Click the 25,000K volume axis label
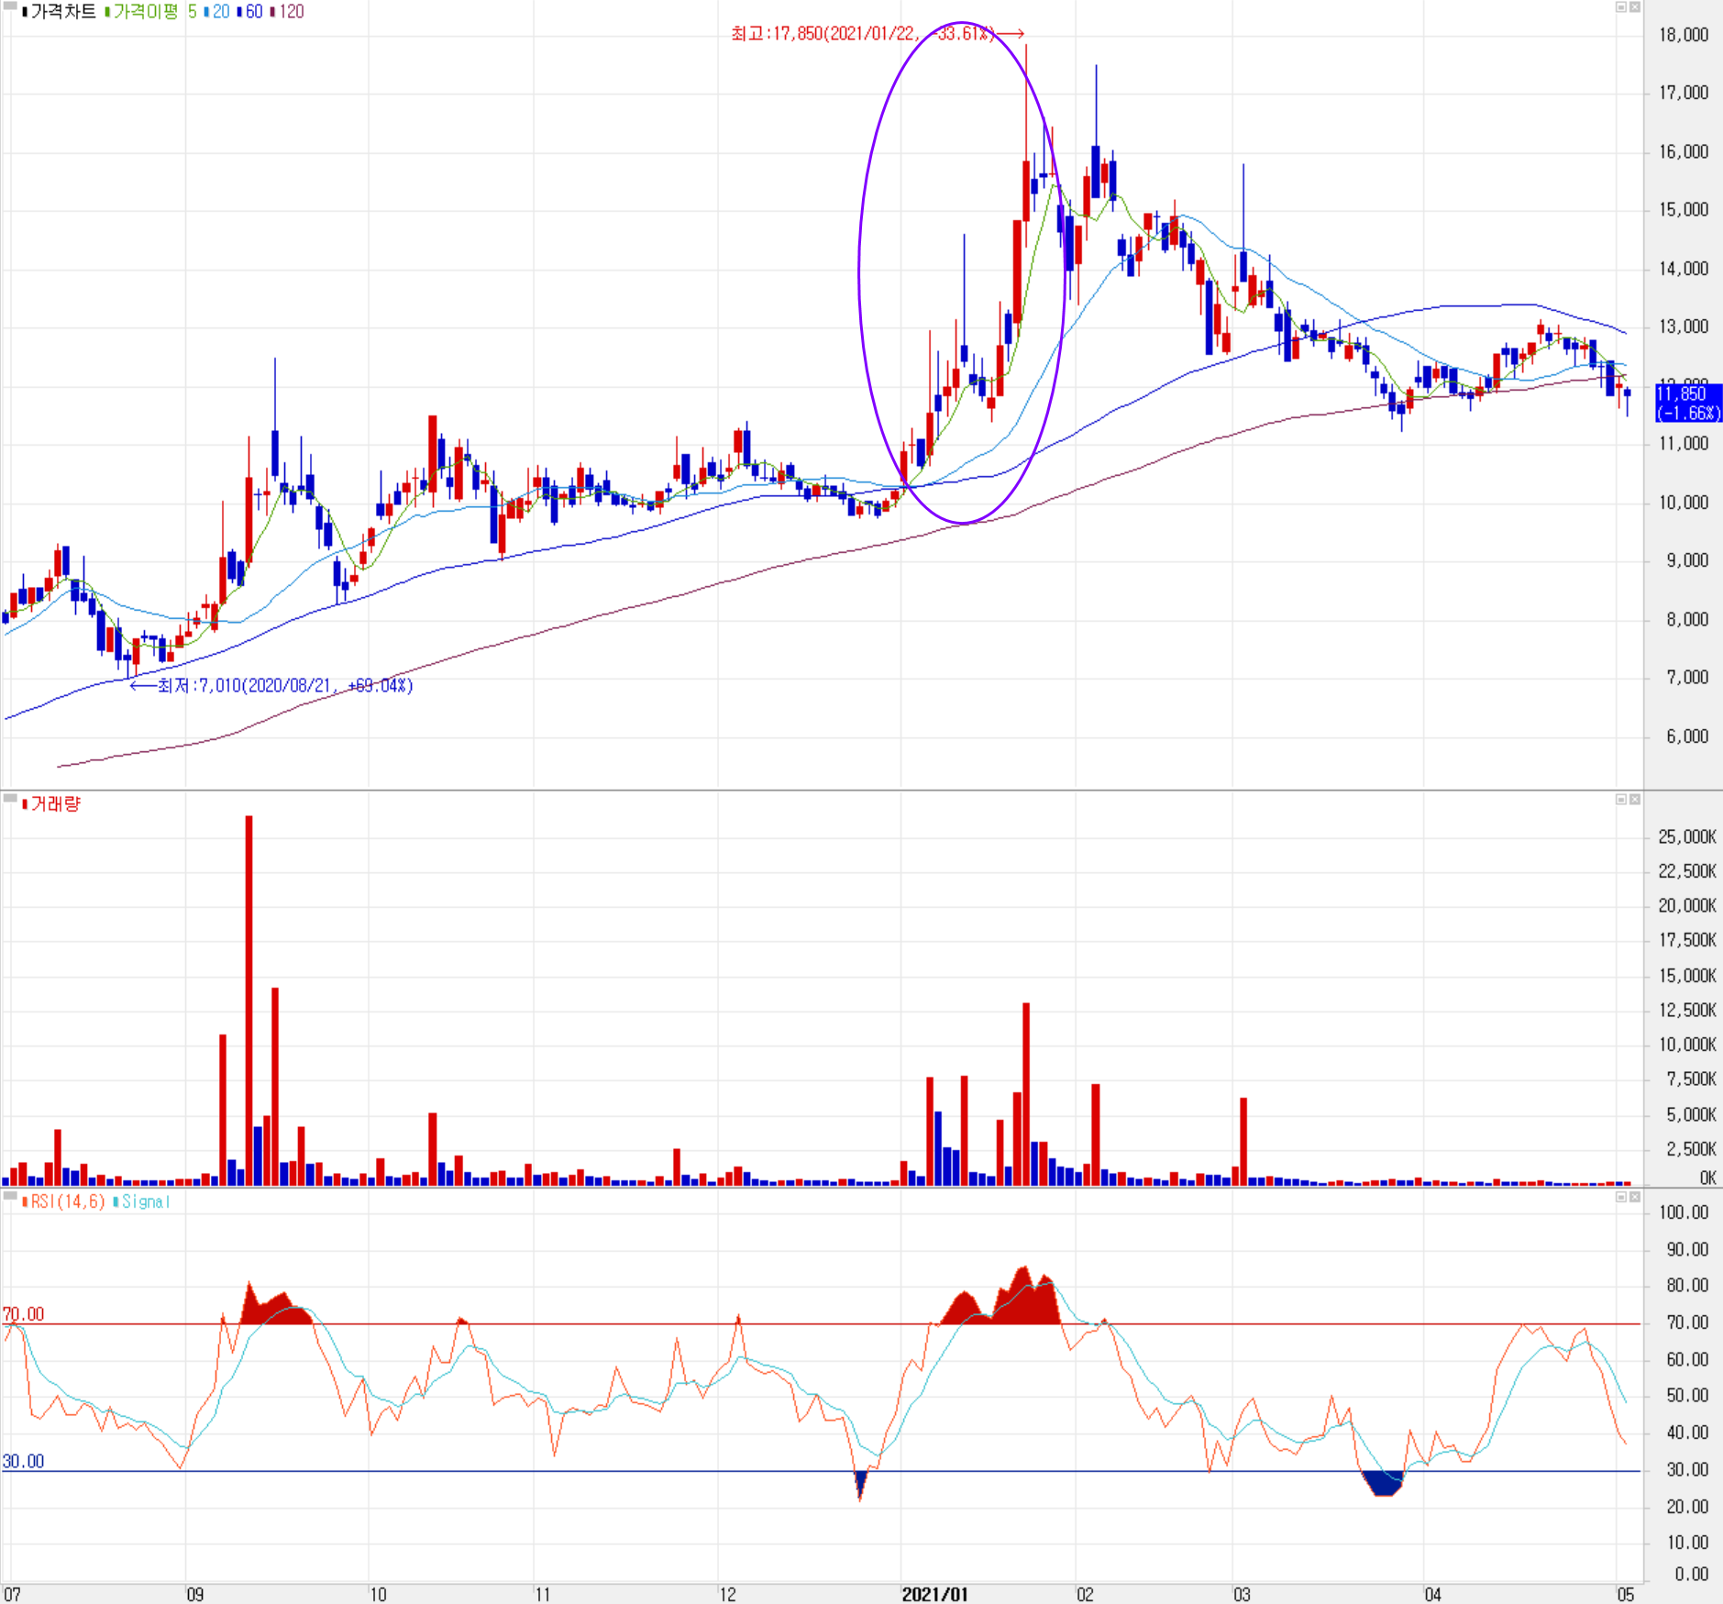The width and height of the screenshot is (1723, 1604). point(1687,836)
